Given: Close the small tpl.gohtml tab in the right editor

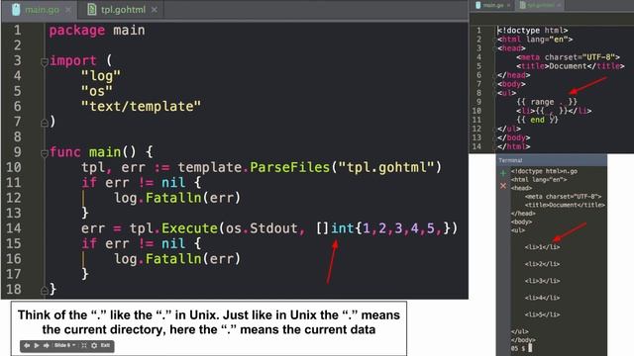Looking at the screenshot, I should pos(559,5).
